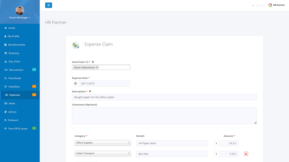Click the Home house icon
The image size is (289, 162).
[5, 28]
